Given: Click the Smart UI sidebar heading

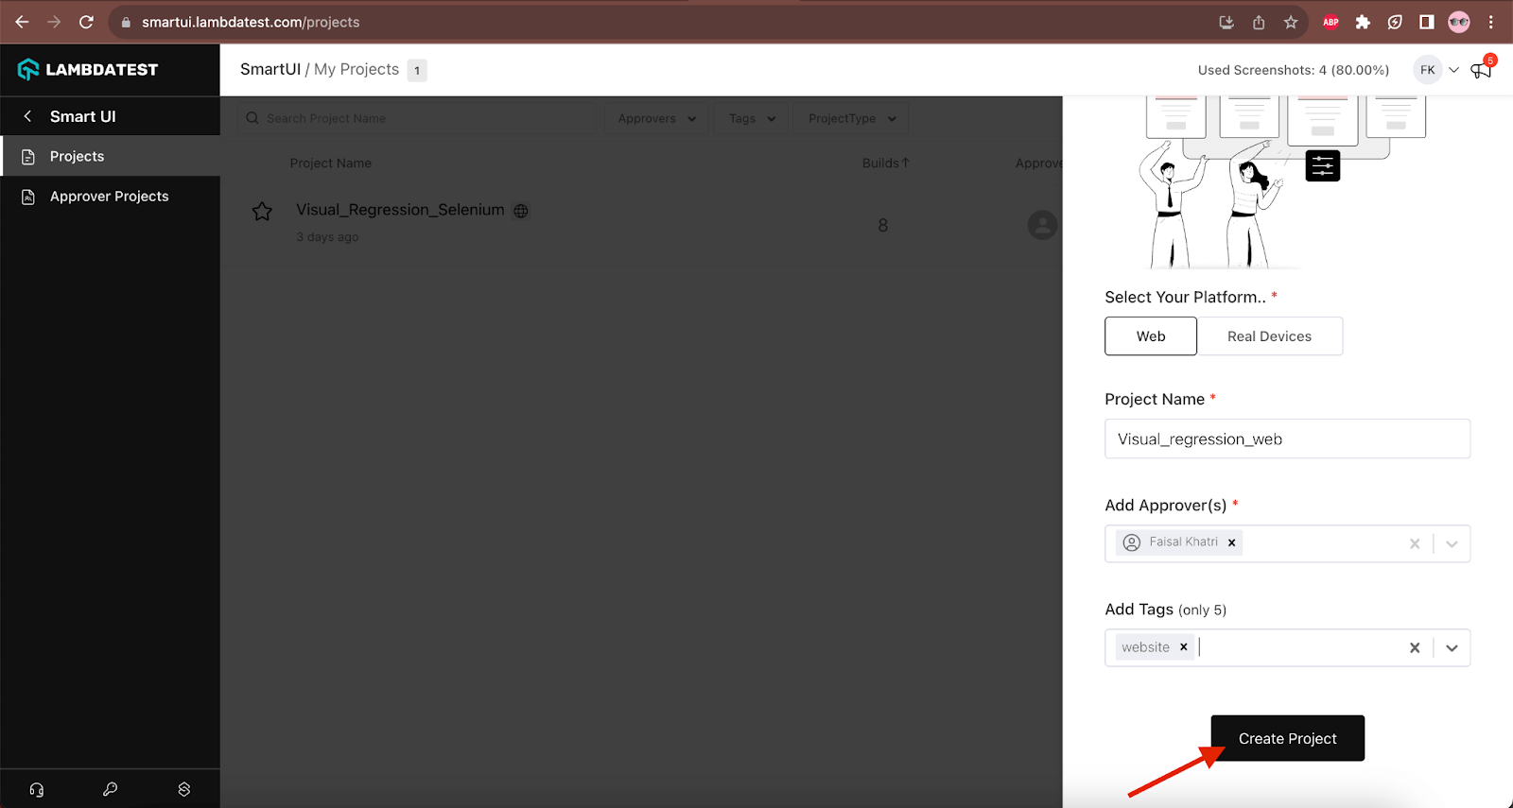Looking at the screenshot, I should pos(83,116).
